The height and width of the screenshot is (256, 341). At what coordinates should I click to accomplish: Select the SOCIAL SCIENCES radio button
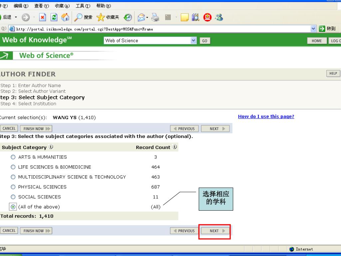coord(13,197)
